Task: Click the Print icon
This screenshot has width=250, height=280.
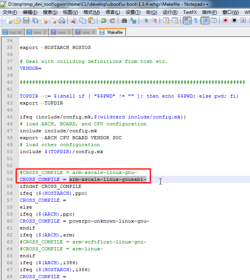Action: [62, 20]
